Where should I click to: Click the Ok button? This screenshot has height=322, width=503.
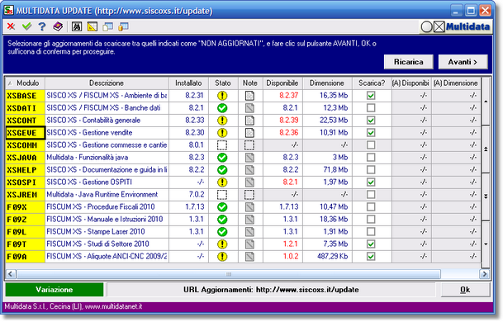click(466, 290)
